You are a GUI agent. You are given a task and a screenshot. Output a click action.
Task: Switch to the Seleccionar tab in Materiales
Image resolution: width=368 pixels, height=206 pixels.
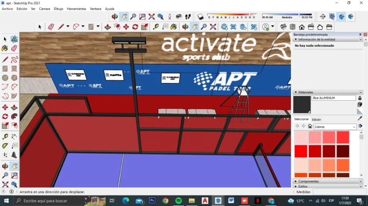pyautogui.click(x=302, y=119)
